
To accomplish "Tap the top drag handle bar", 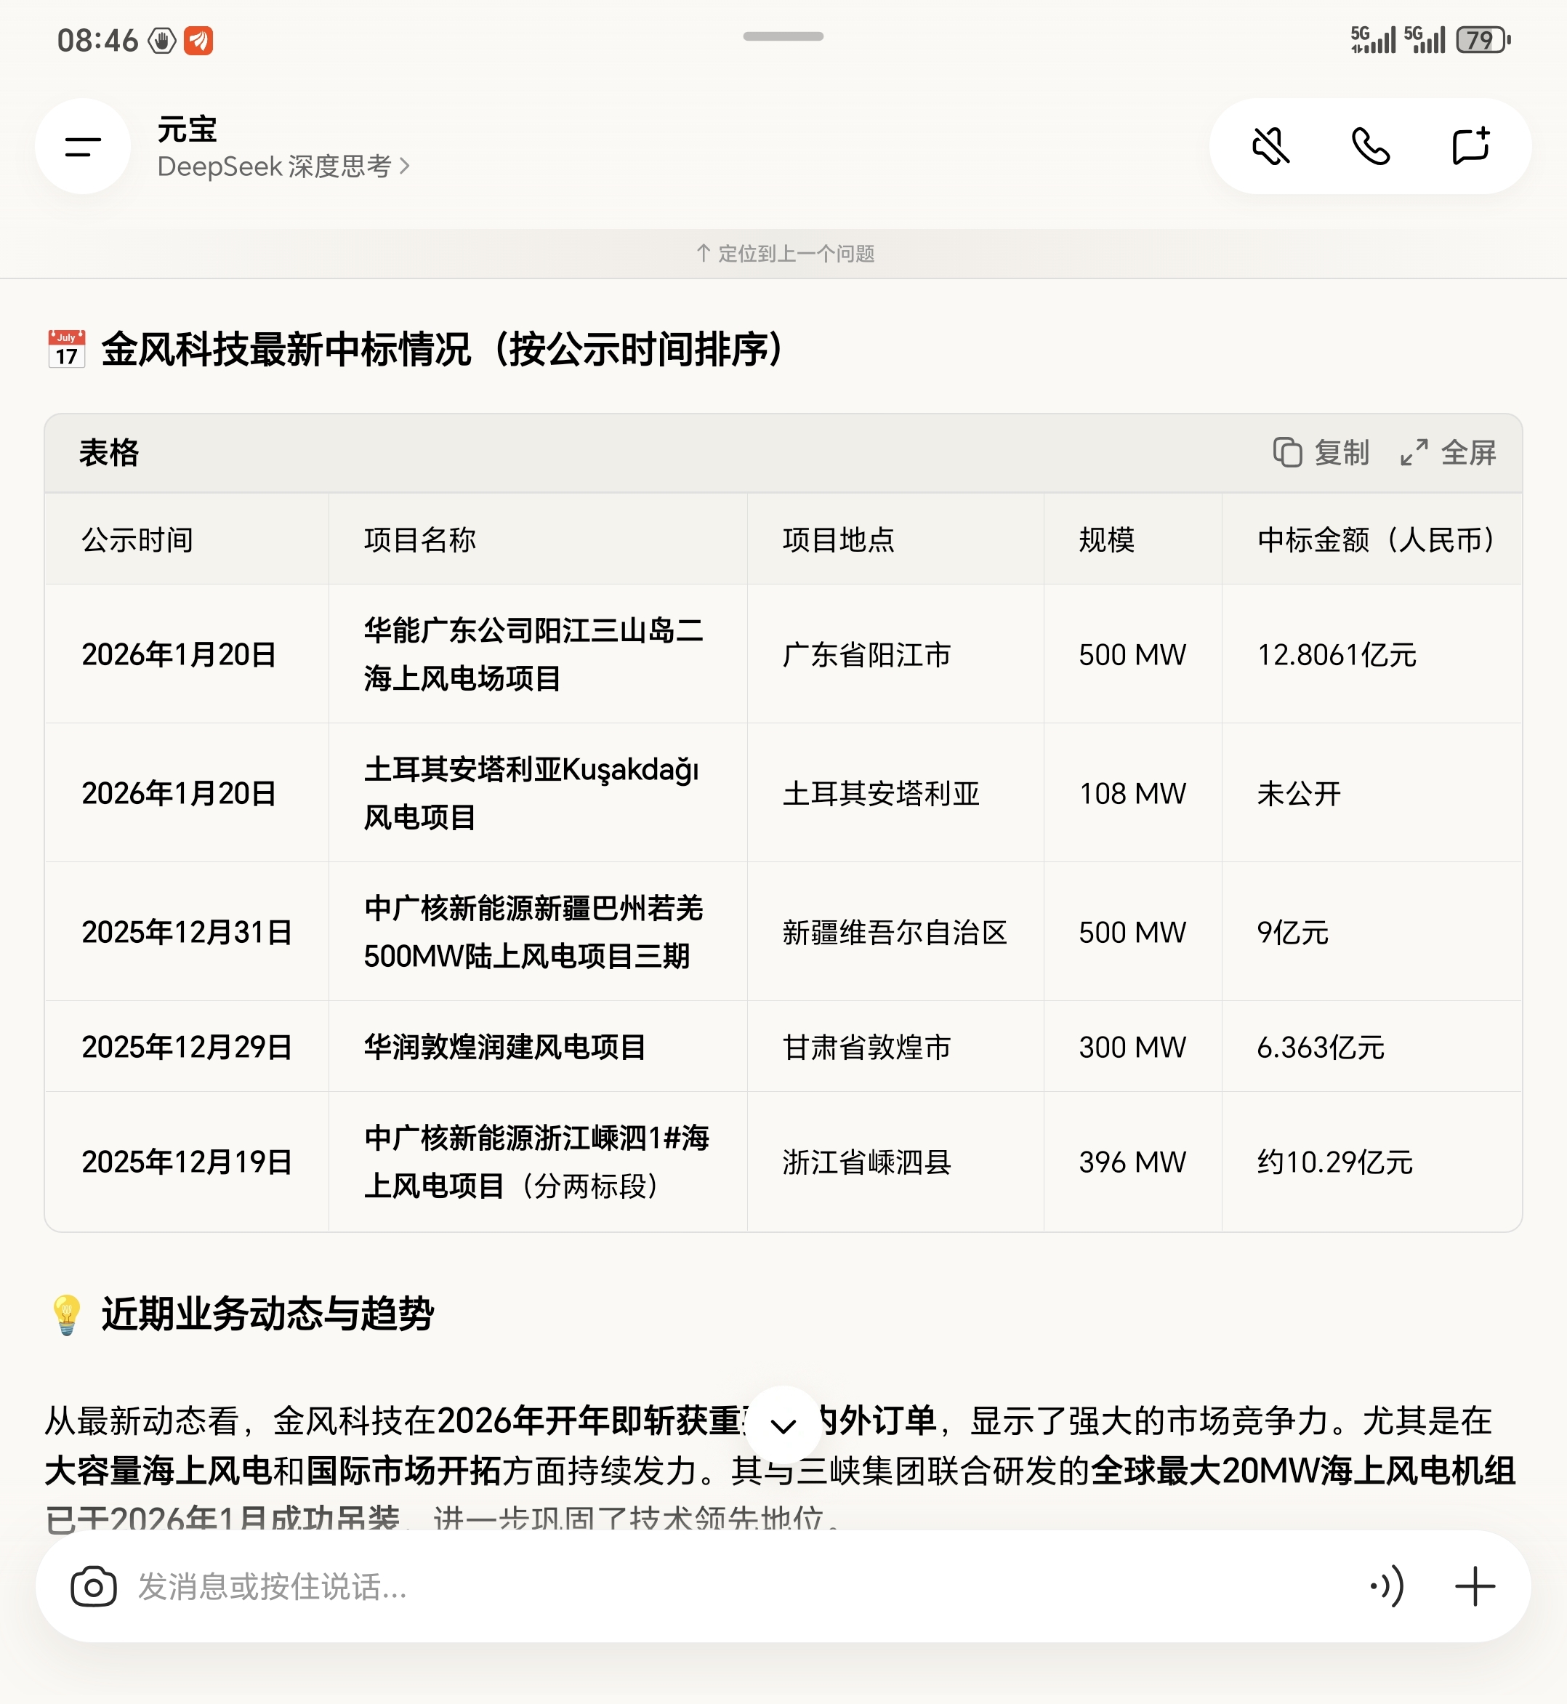I will (x=783, y=36).
